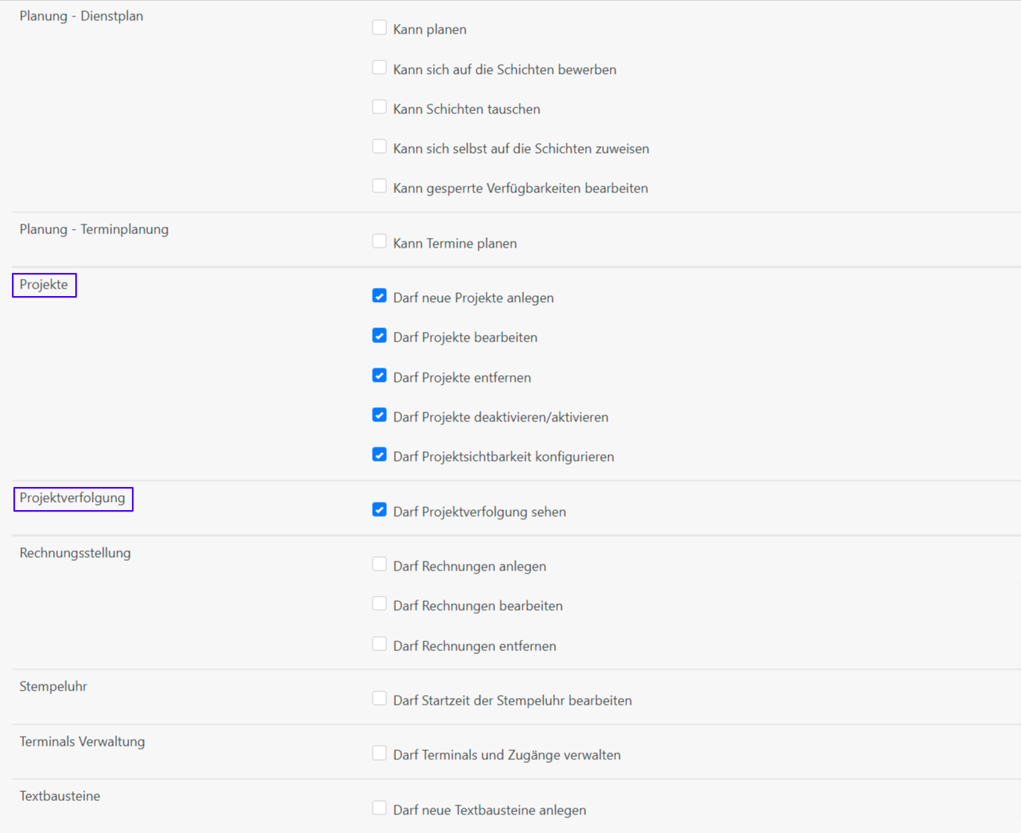This screenshot has height=833, width=1021.
Task: Enable 'Darf Rechnungen anlegen' checkbox
Action: tap(379, 565)
